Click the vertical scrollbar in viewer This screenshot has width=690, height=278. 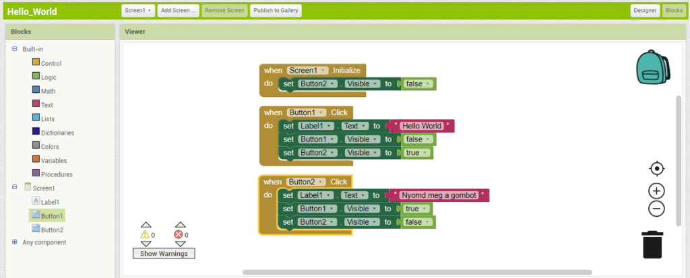tap(678, 161)
